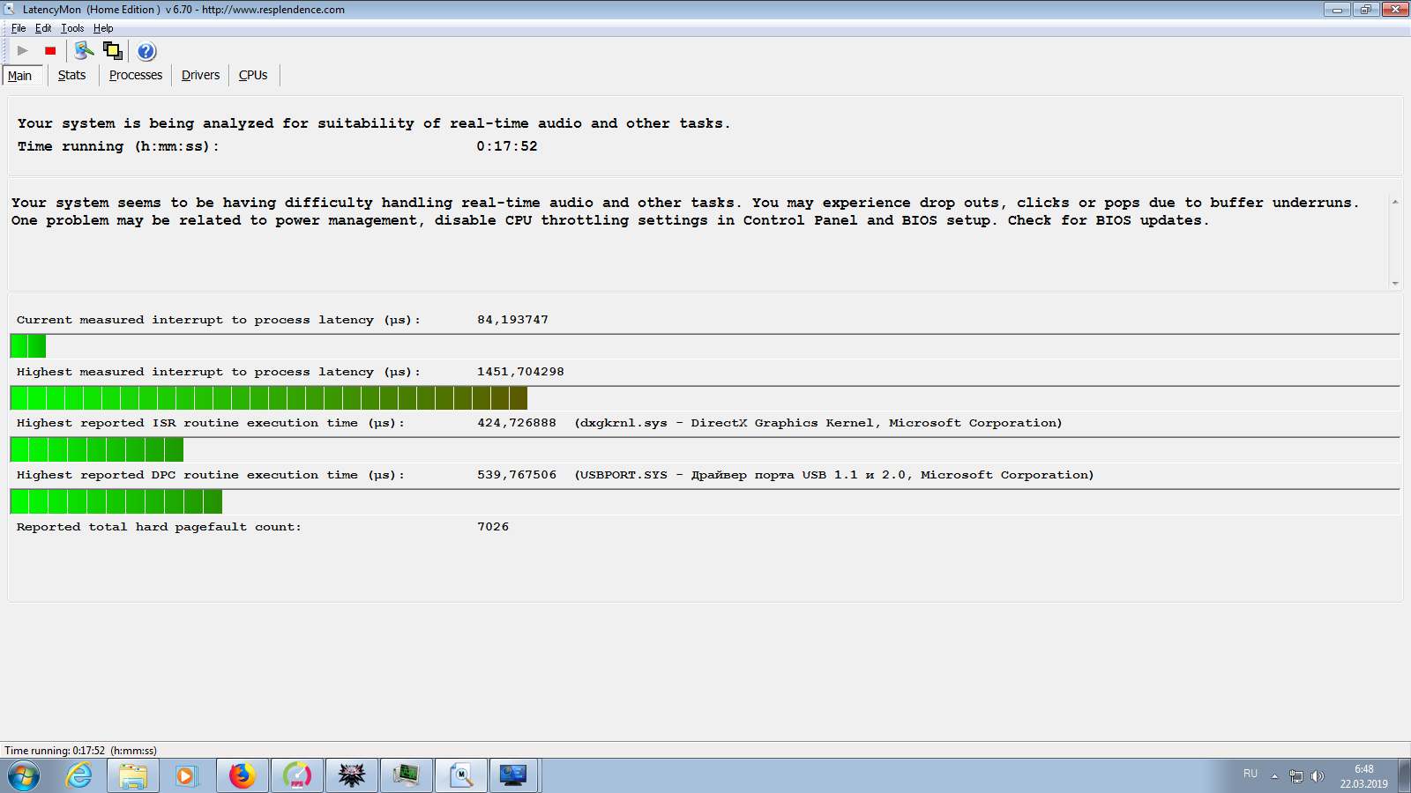The height and width of the screenshot is (793, 1411).
Task: Select the Main tab
Action: point(20,76)
